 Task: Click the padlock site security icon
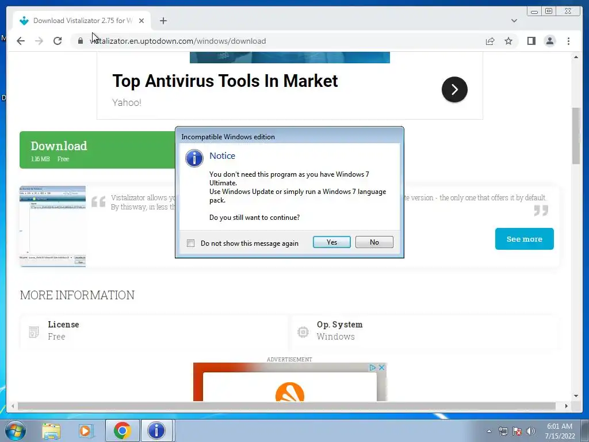click(81, 41)
